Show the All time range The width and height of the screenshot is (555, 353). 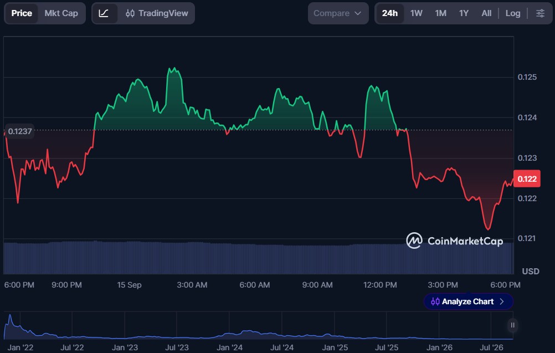[486, 13]
